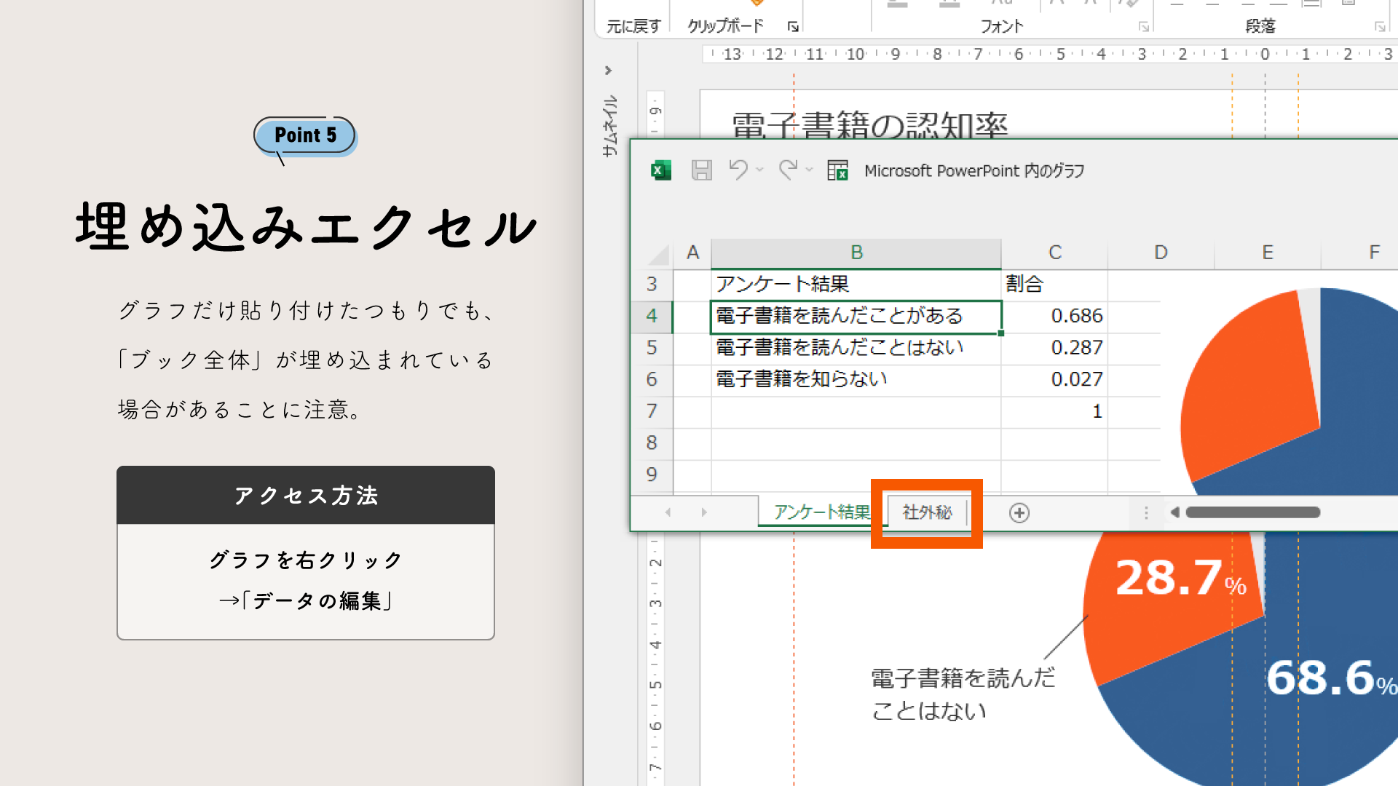Open the Redo history dropdown arrow
Screen dimensions: 1398x786
pos(809,170)
